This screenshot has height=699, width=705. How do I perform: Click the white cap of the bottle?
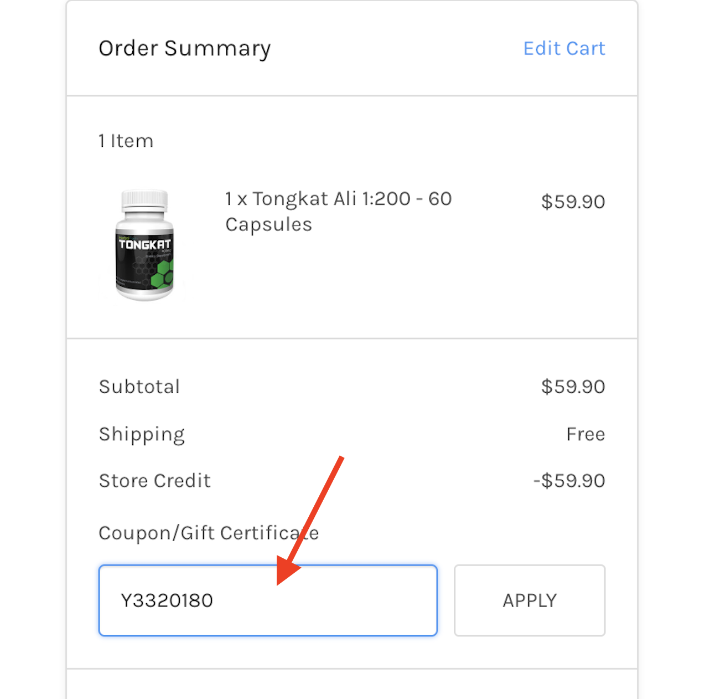pyautogui.click(x=145, y=201)
